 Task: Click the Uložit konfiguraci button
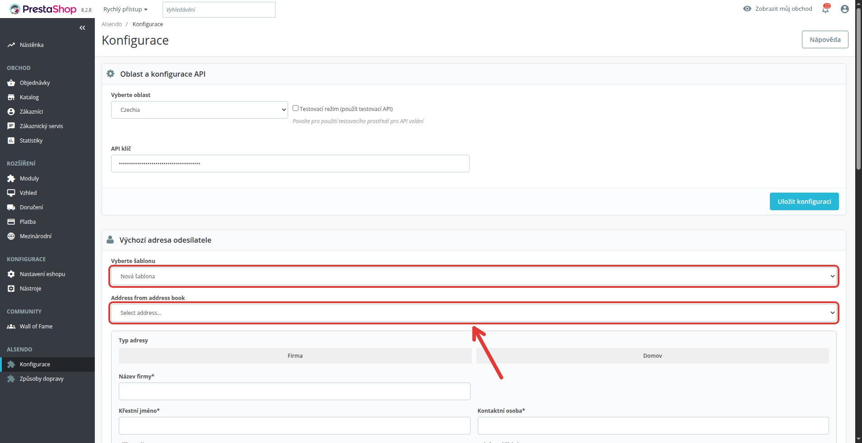[804, 202]
